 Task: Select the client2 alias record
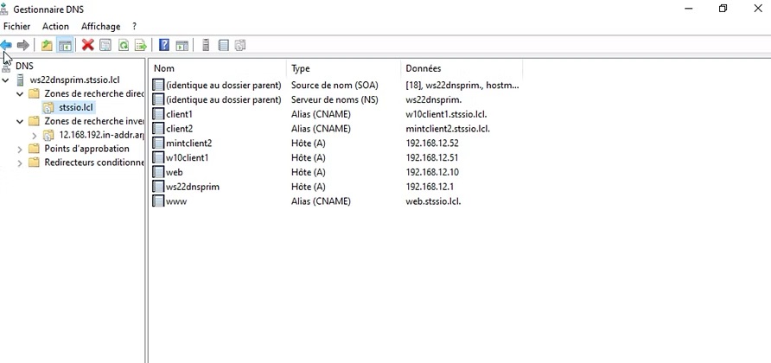337,129
